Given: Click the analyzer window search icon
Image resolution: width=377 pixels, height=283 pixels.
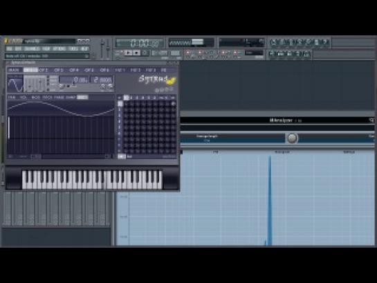Looking at the screenshot, I should click(371, 120).
